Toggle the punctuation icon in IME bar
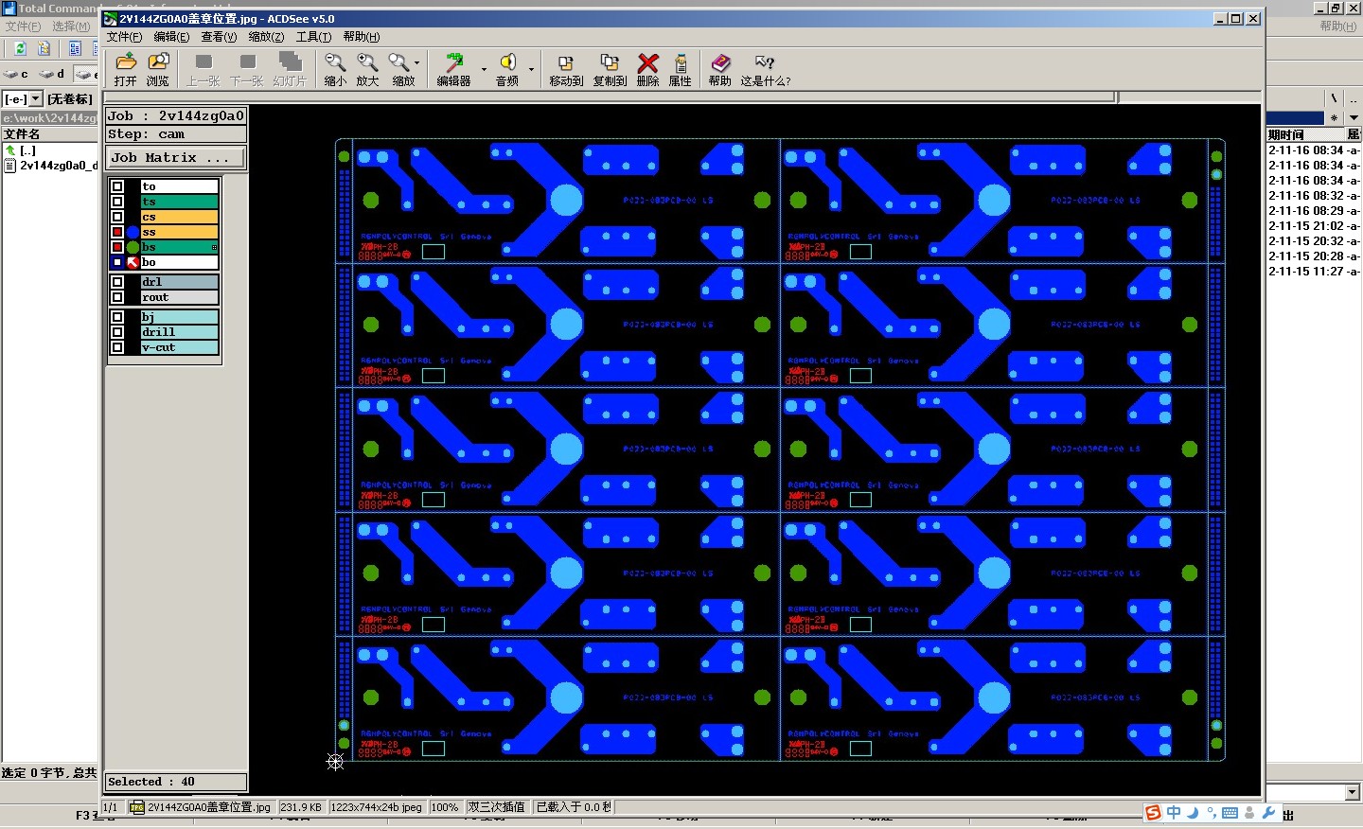 [x=1212, y=813]
